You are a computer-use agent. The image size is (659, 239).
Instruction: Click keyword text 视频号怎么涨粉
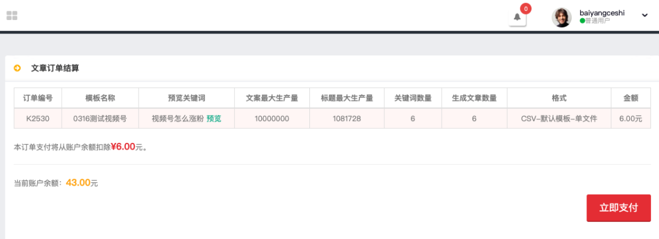click(178, 119)
